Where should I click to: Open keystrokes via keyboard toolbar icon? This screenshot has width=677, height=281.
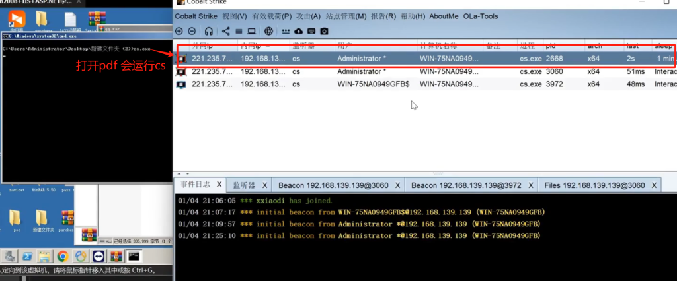[x=311, y=31]
